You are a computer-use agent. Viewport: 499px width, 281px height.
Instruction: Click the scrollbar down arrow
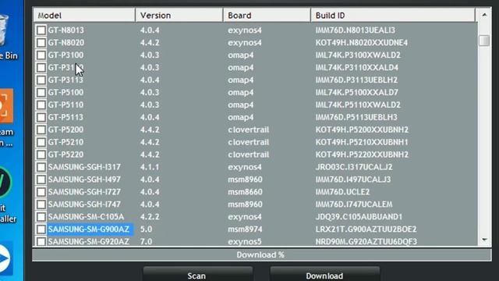coord(484,240)
